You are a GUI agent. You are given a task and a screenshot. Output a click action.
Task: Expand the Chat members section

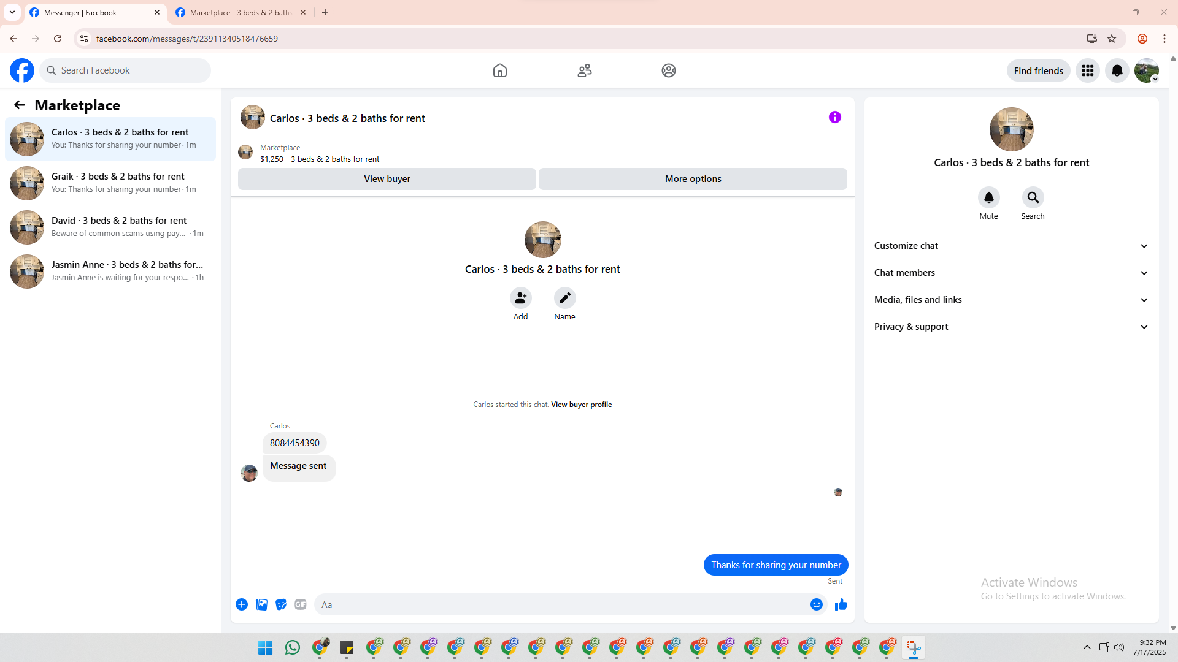coord(1012,273)
